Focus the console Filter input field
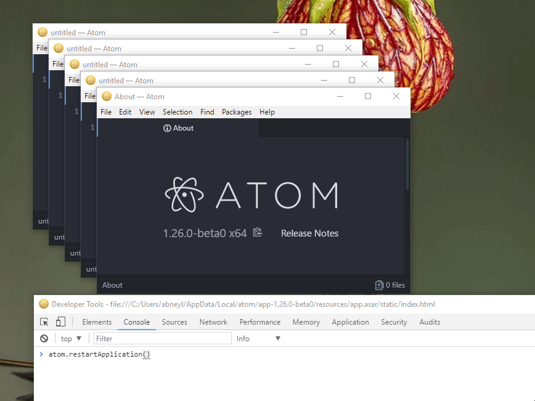535x401 pixels. pyautogui.click(x=163, y=339)
